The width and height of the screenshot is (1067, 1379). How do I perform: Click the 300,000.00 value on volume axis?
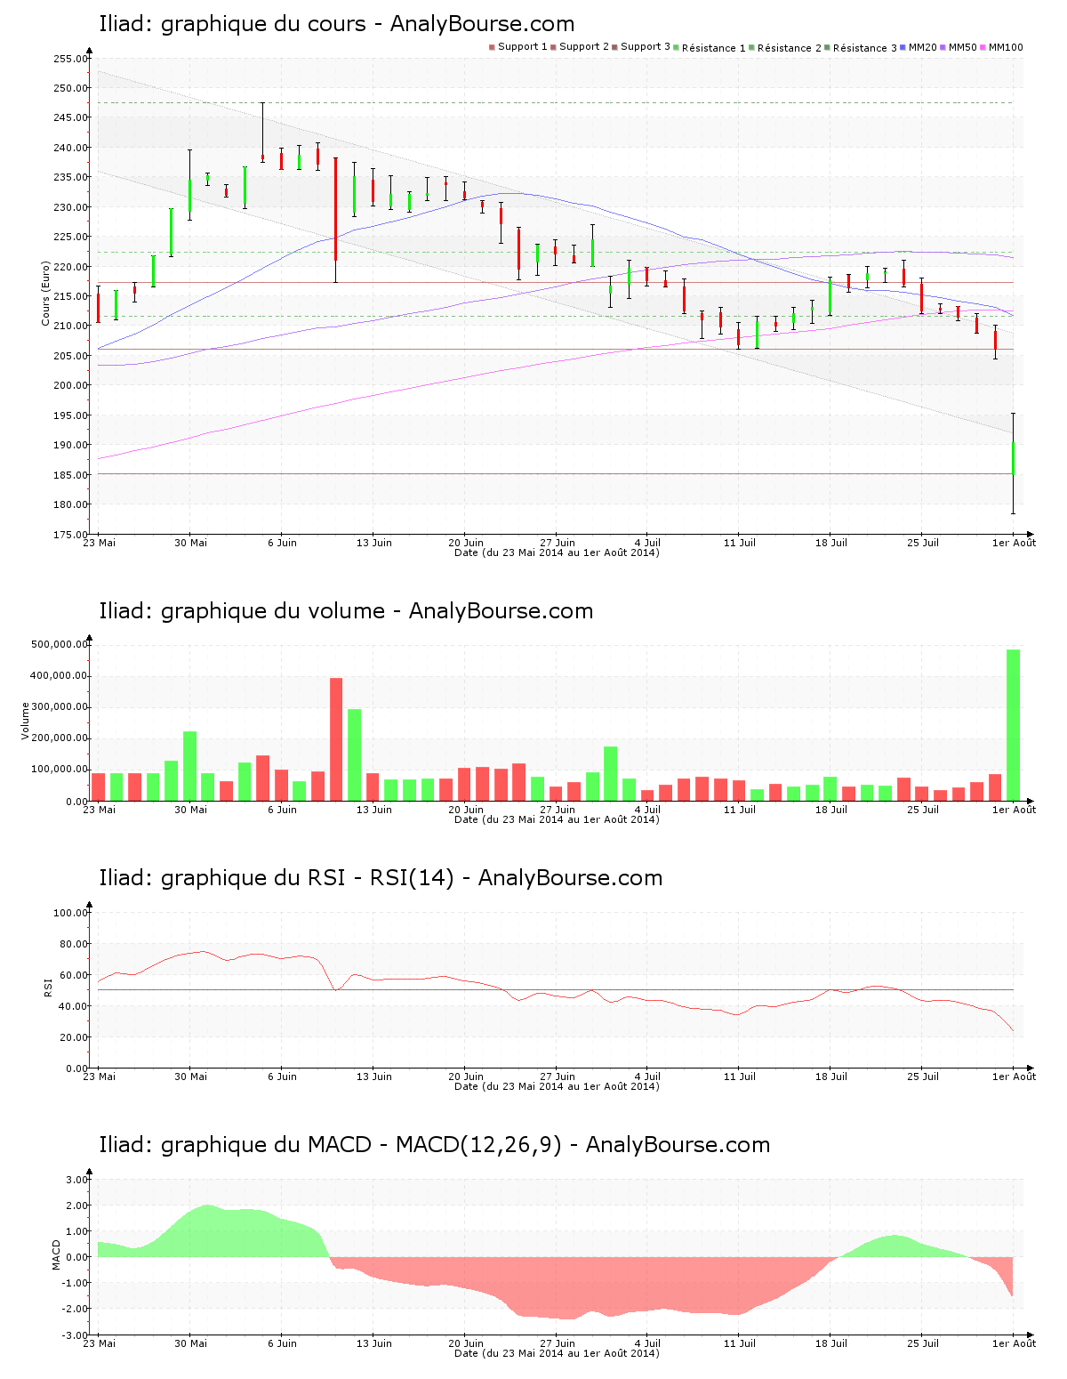pyautogui.click(x=60, y=707)
